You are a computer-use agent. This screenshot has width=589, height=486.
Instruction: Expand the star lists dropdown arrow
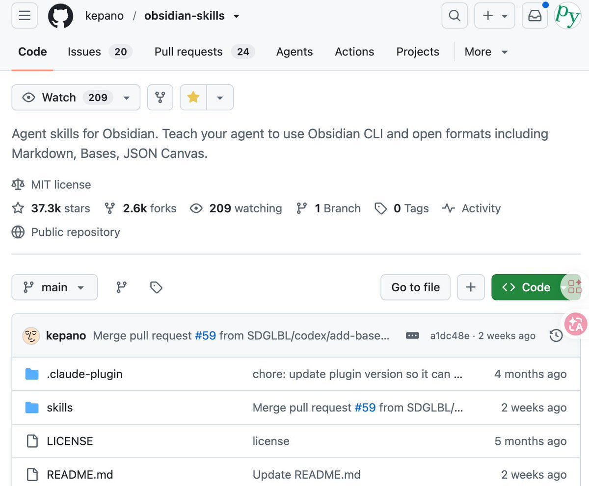[x=220, y=98]
